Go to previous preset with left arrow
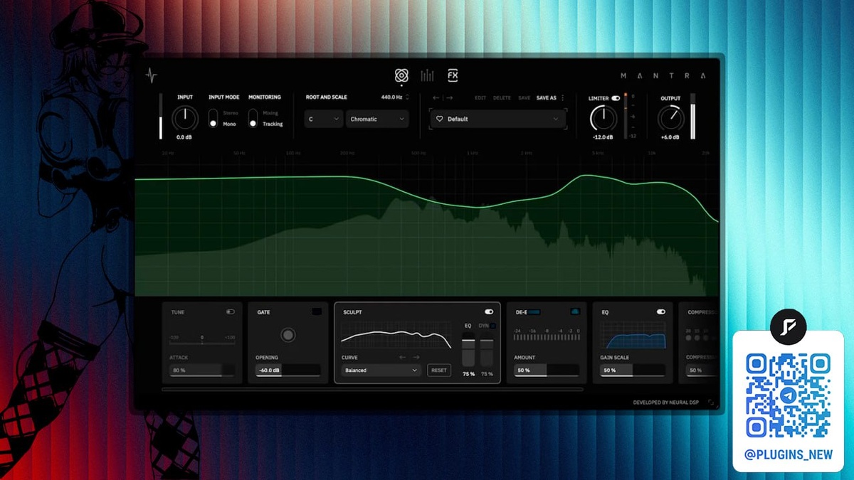Screen dimensions: 854x480 [x=436, y=98]
